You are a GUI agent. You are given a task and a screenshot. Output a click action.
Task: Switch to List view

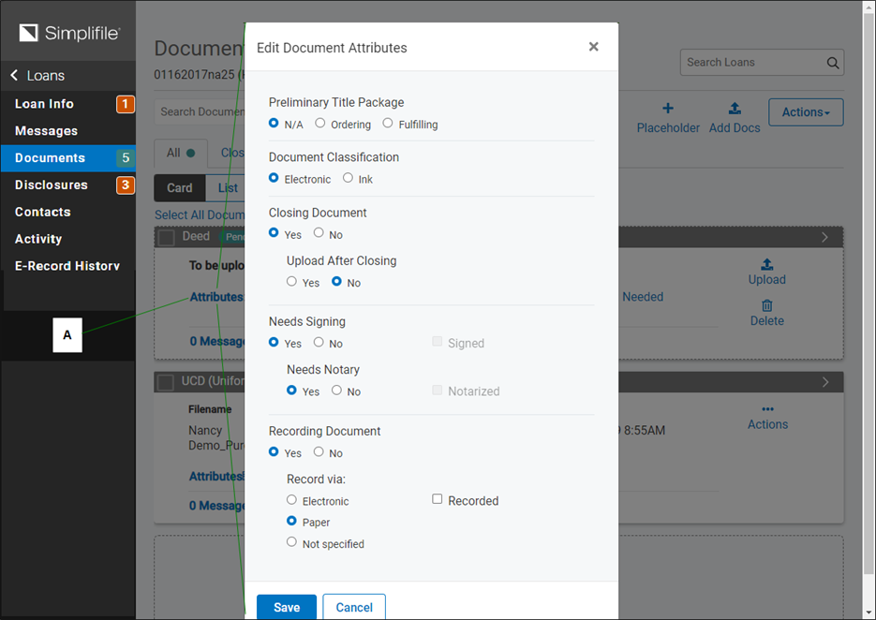[x=228, y=188]
